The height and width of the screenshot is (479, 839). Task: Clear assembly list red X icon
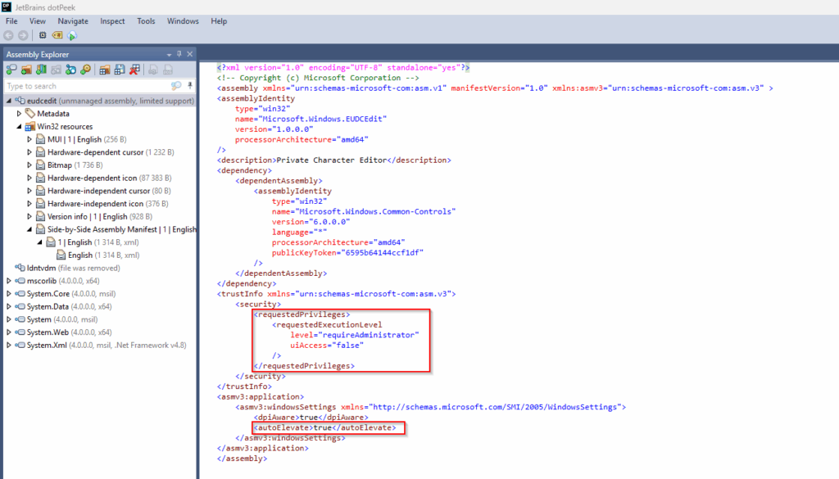(135, 70)
